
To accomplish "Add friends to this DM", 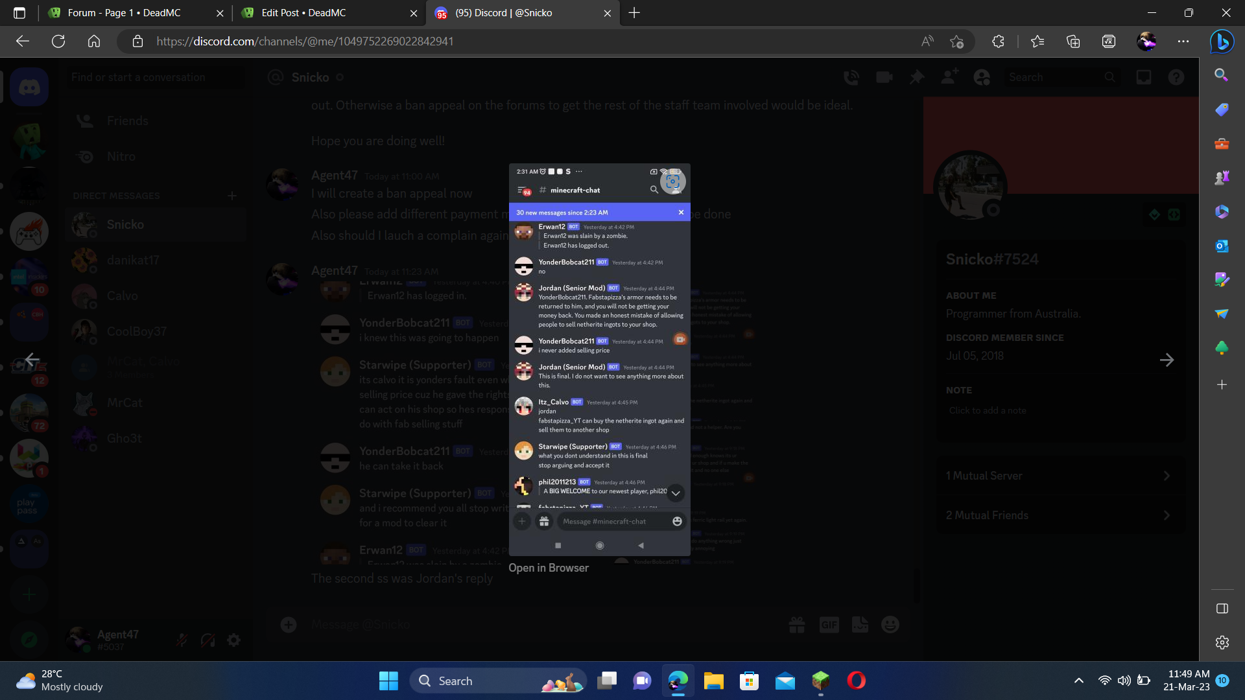I will pyautogui.click(x=949, y=78).
